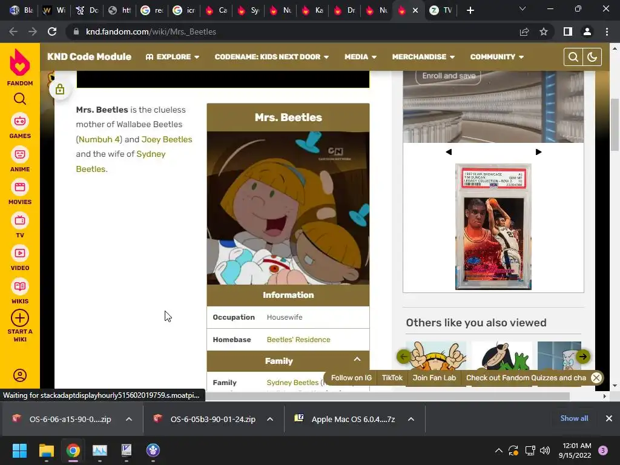The height and width of the screenshot is (465, 620).
Task: Open the Explore dropdown menu
Action: tap(173, 57)
